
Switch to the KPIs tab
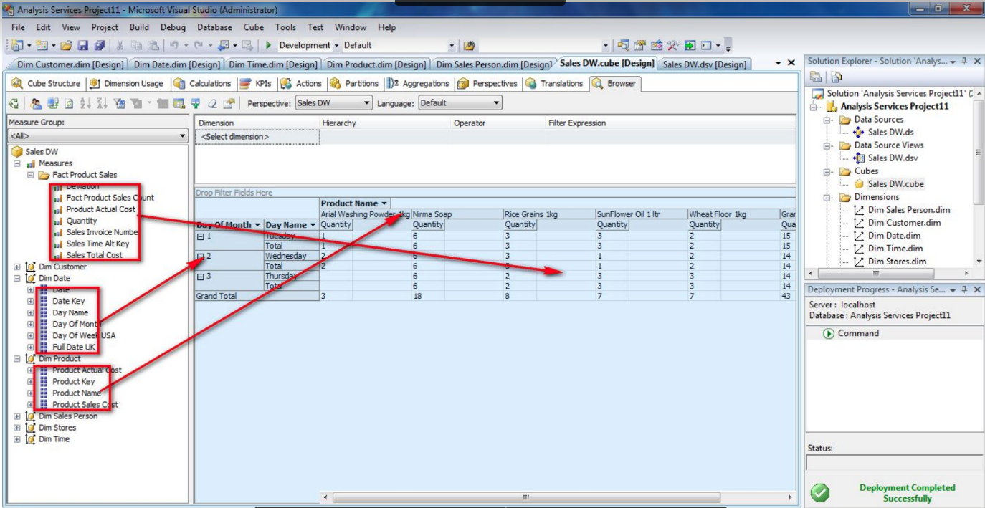255,83
